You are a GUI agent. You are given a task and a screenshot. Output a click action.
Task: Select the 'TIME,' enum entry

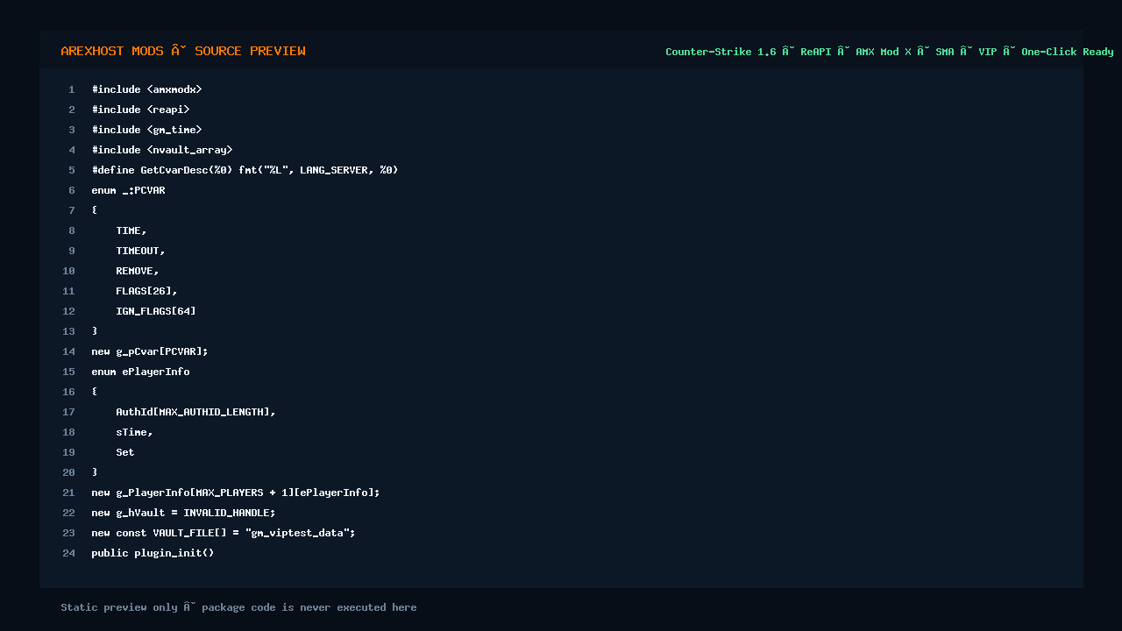point(131,230)
